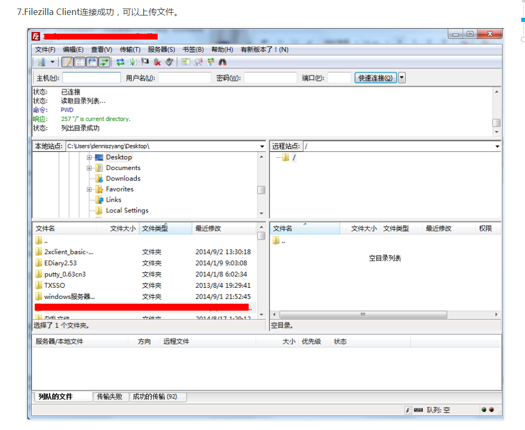Select the remote root / folder
The width and height of the screenshot is (525, 430).
(290, 157)
